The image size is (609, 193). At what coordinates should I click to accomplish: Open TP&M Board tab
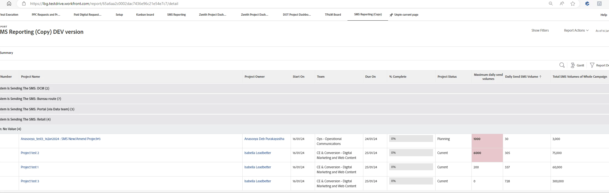coord(333,15)
